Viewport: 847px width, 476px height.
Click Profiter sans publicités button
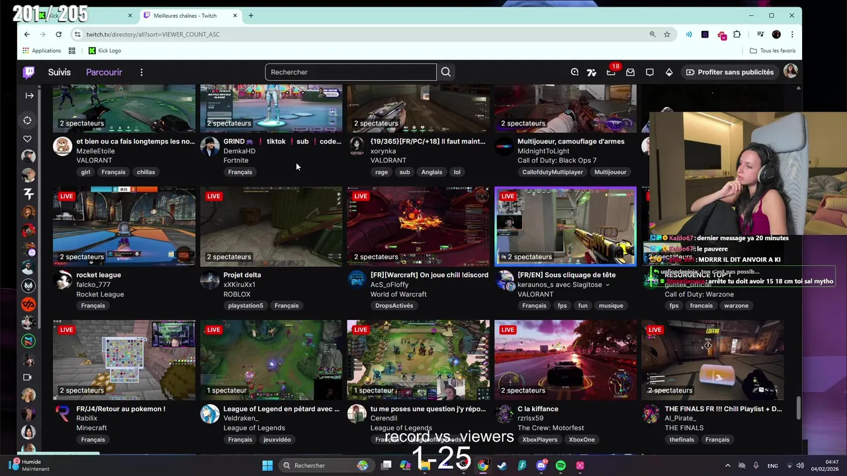(730, 72)
